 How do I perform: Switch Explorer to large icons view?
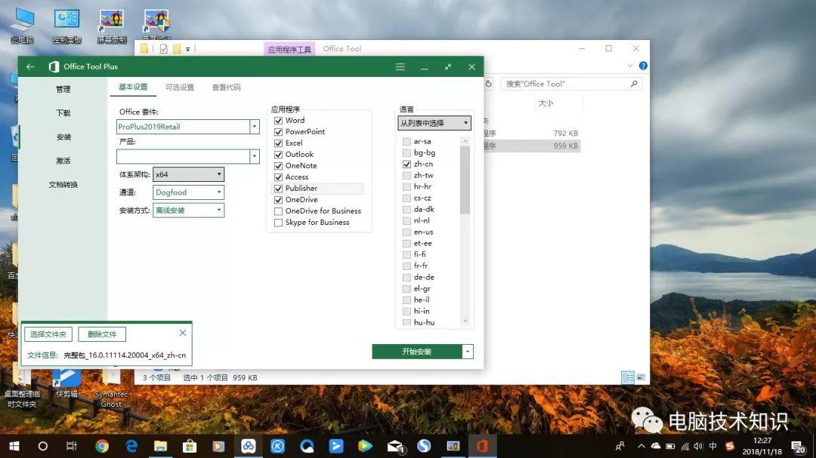click(641, 377)
